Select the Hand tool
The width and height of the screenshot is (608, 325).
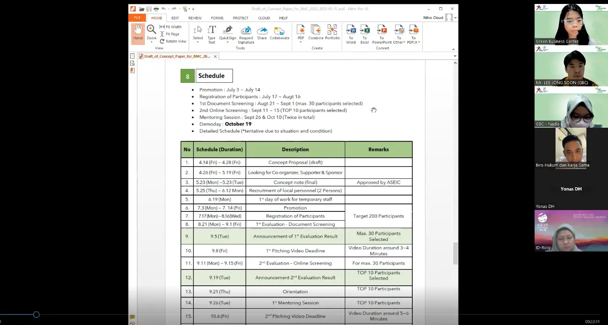pos(138,33)
